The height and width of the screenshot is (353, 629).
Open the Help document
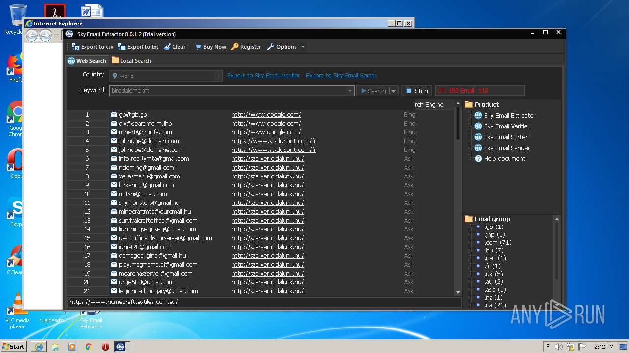(x=504, y=159)
